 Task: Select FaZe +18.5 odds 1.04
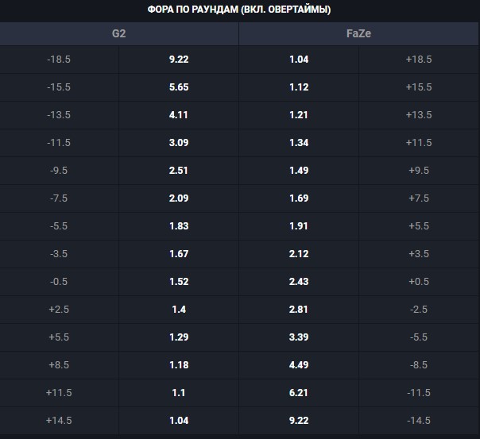pos(299,60)
